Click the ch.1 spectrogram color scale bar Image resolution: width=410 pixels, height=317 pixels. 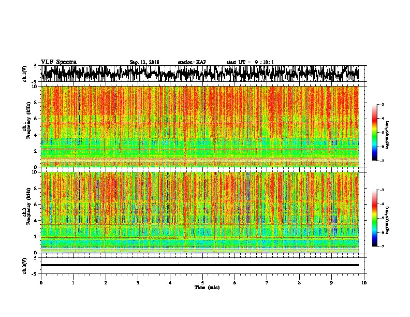(374, 133)
